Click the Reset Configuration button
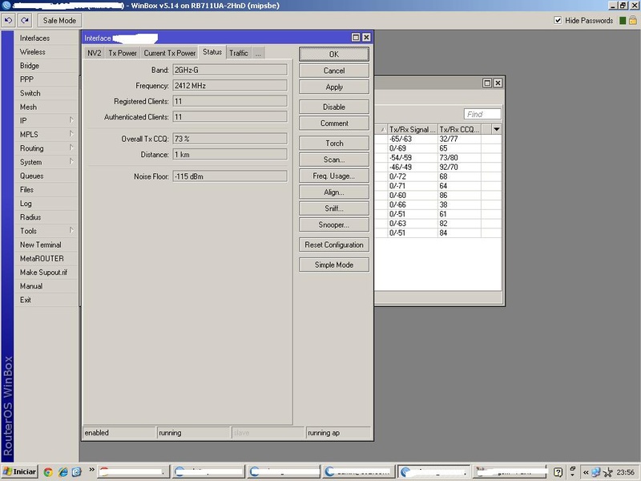The image size is (641, 481). (334, 245)
